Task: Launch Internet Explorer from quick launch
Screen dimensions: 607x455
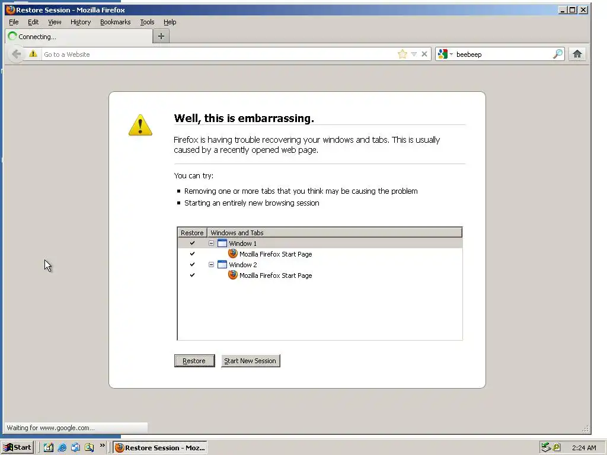Action: click(x=62, y=447)
